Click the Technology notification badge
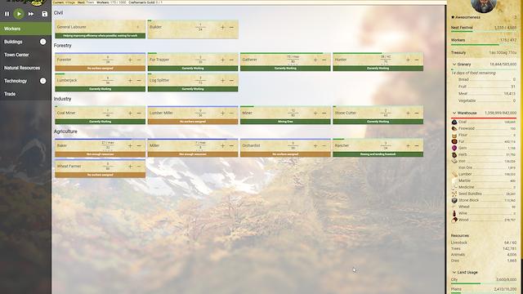The height and width of the screenshot is (294, 523). pos(42,81)
